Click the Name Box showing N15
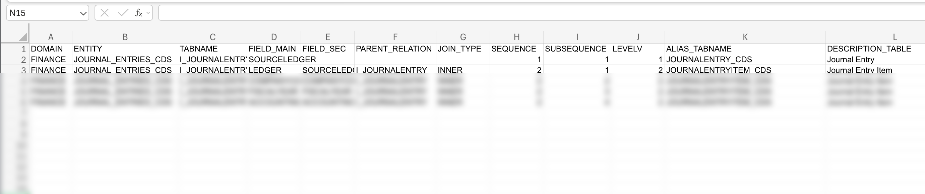Screen dimensions: 925x194 [x=43, y=13]
